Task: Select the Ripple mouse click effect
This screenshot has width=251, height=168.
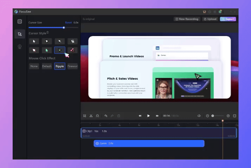Action: pyautogui.click(x=60, y=66)
